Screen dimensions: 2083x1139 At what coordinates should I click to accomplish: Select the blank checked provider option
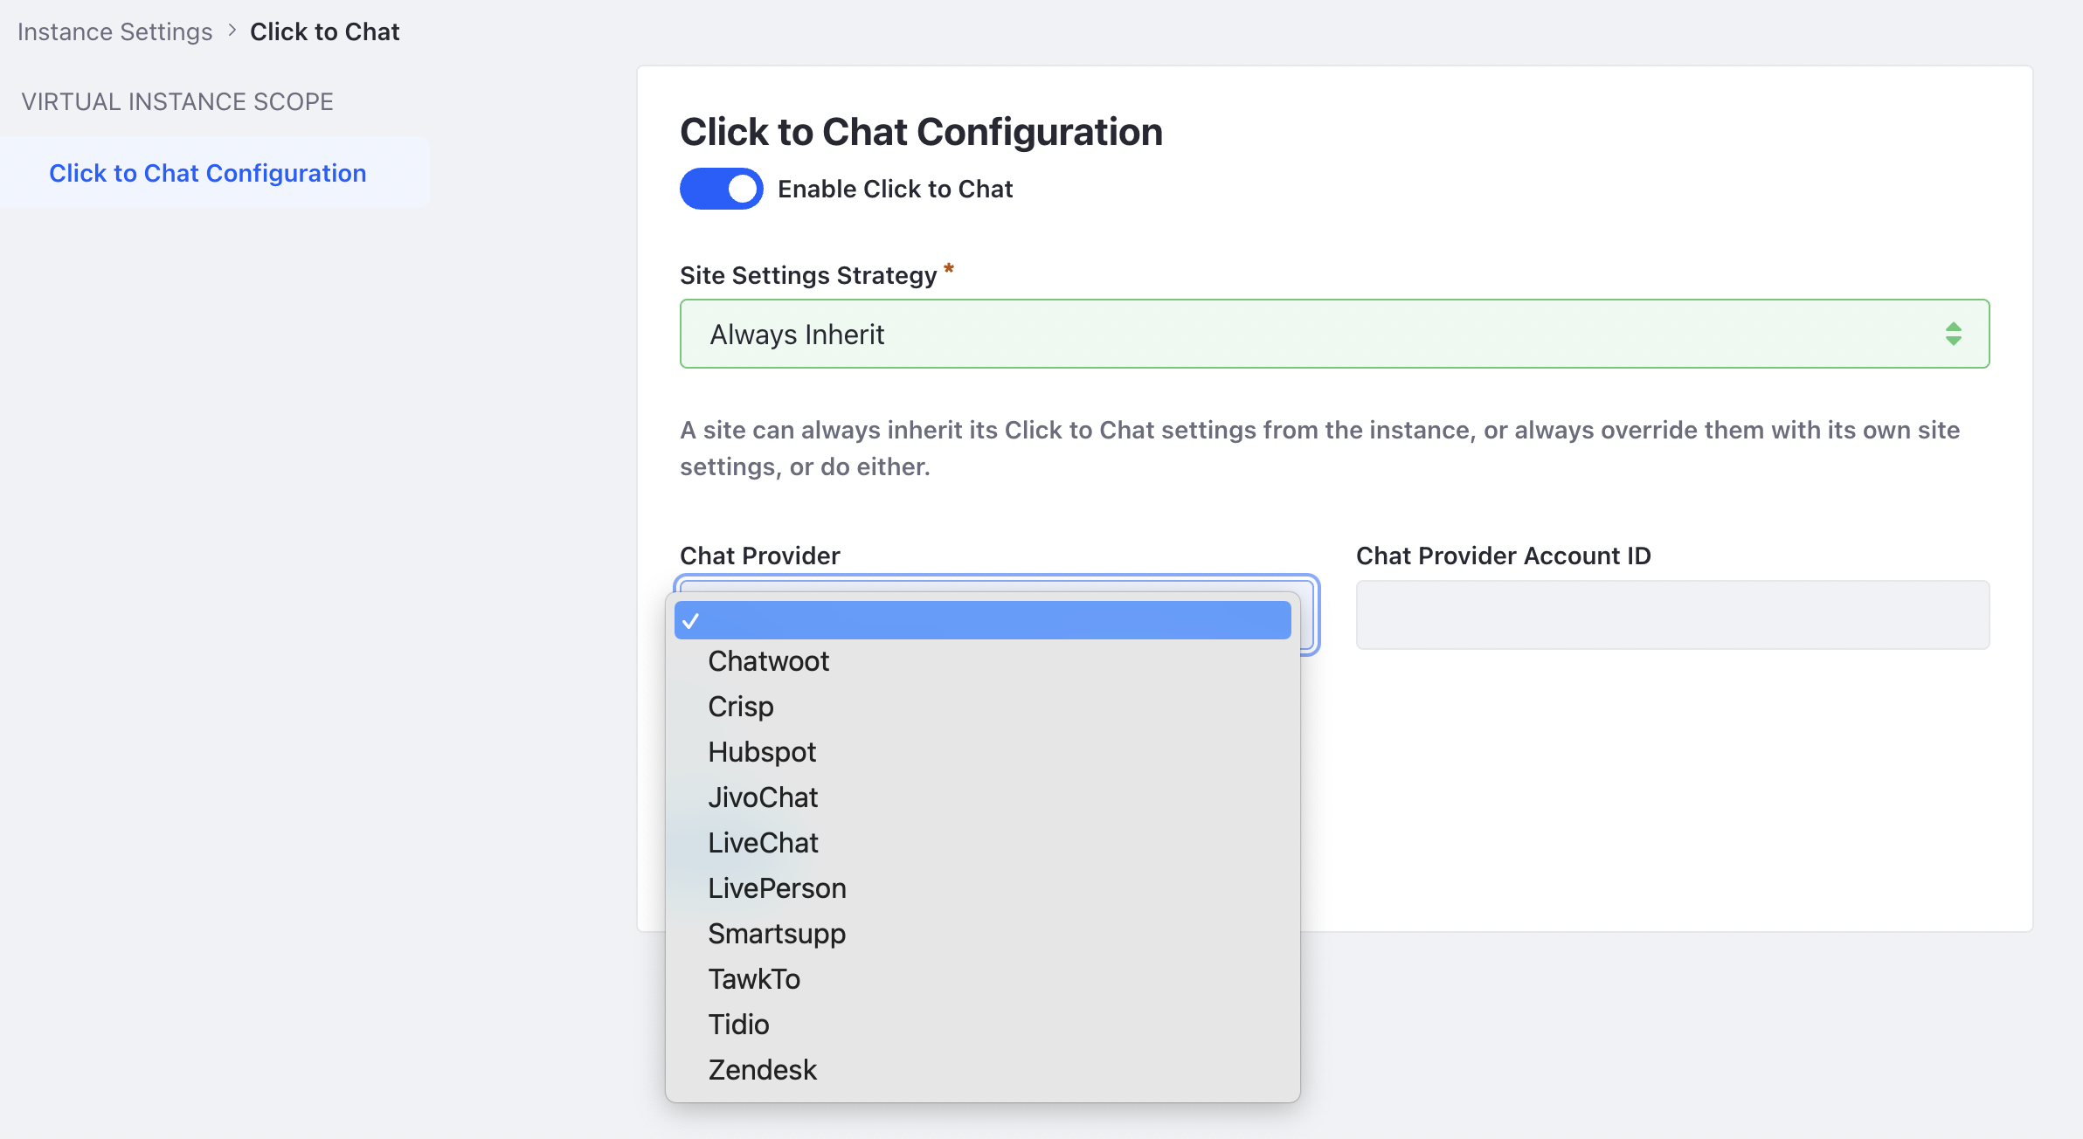pyautogui.click(x=982, y=620)
